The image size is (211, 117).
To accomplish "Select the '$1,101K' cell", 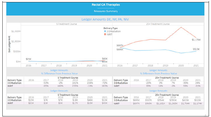I will pos(161,104).
